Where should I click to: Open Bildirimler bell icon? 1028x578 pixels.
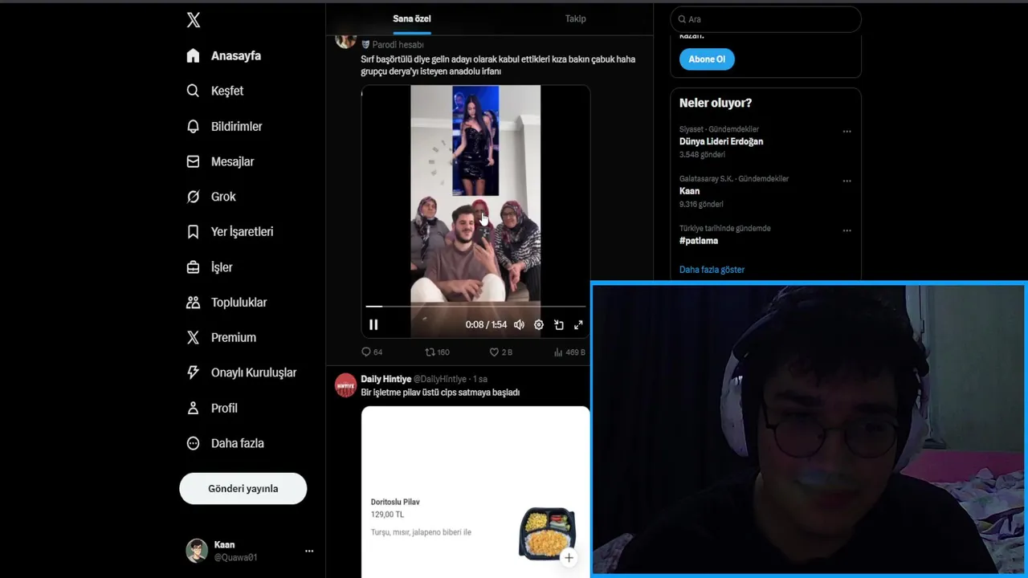[193, 126]
